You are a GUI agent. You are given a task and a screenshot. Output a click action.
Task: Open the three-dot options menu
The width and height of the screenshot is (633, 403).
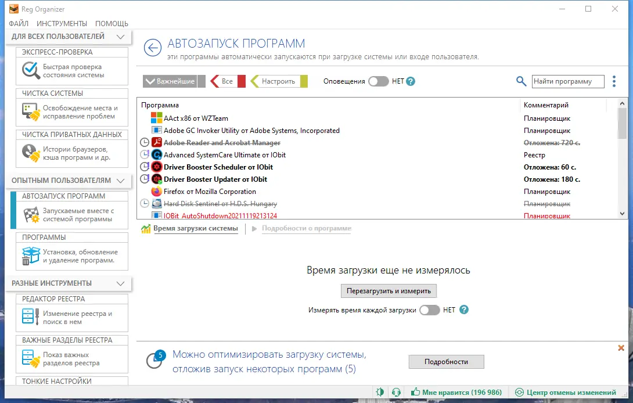click(x=614, y=81)
